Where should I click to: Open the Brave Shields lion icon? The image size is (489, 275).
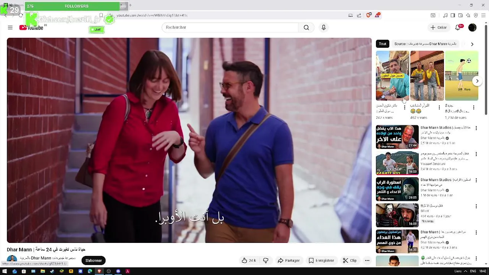368,15
